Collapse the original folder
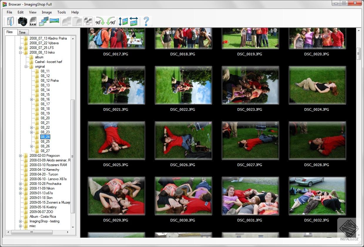This screenshot has width=364, height=247. (x=26, y=67)
